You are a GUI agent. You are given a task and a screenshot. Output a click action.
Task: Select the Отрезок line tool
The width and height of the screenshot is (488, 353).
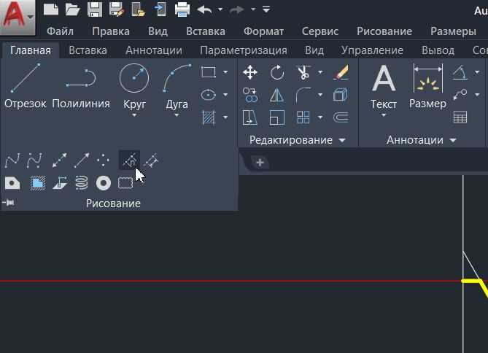click(26, 85)
